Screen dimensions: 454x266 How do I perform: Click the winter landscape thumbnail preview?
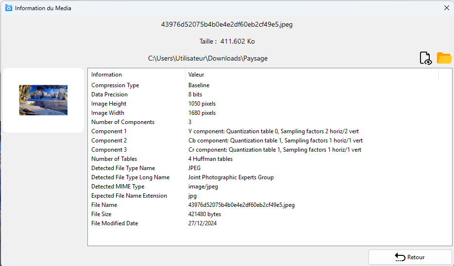[43, 100]
